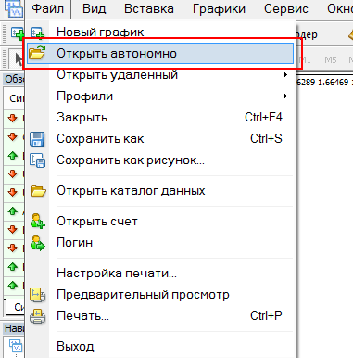Viewport: 353px width, 358px height.
Task: Expand the Открыть удаленный submenu
Action: 160,75
